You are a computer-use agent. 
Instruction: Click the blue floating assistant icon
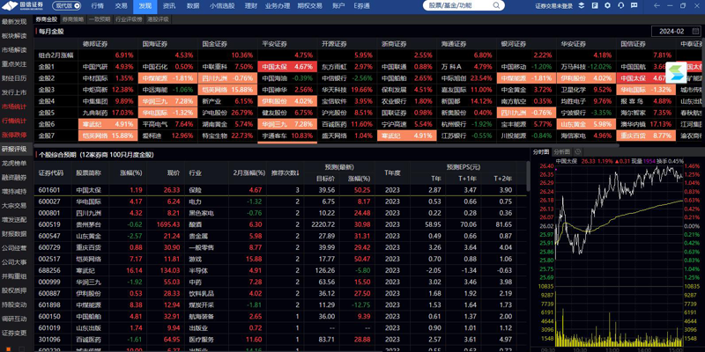click(x=676, y=72)
